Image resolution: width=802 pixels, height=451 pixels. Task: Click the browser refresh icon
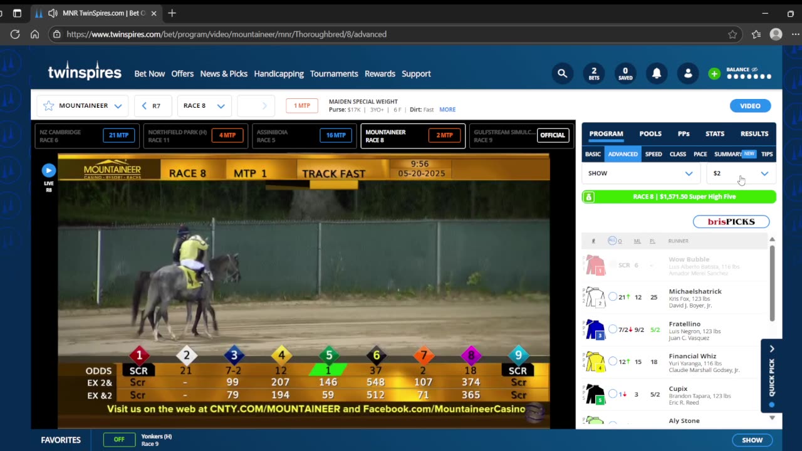pos(15,34)
